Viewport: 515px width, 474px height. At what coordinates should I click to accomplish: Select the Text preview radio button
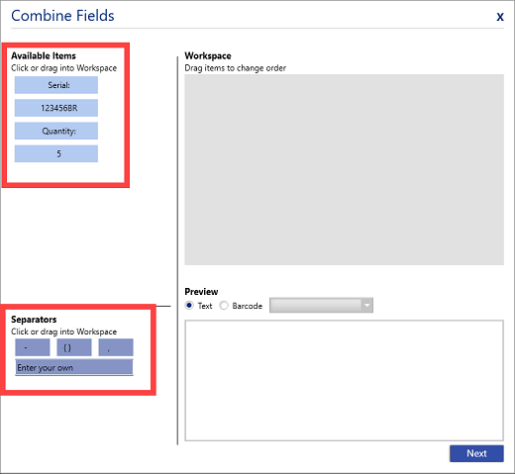(189, 306)
